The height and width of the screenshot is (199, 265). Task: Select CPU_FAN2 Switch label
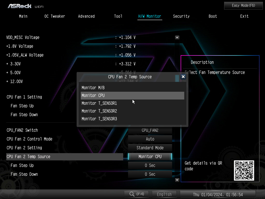[x=22, y=130]
